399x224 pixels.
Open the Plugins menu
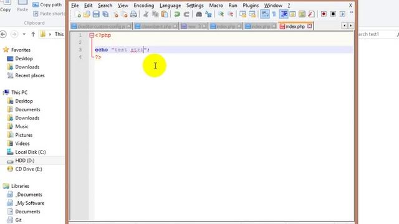(251, 6)
